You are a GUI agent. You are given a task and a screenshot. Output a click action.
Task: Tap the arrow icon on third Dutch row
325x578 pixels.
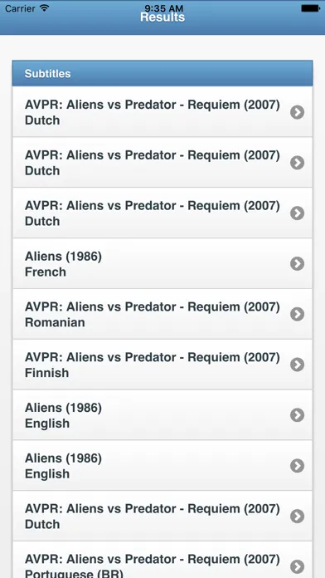click(297, 213)
